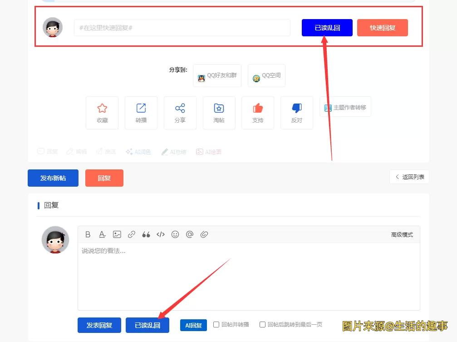Attach a file with paperclip icon
Viewport: 457px width, 342px height.
click(204, 234)
